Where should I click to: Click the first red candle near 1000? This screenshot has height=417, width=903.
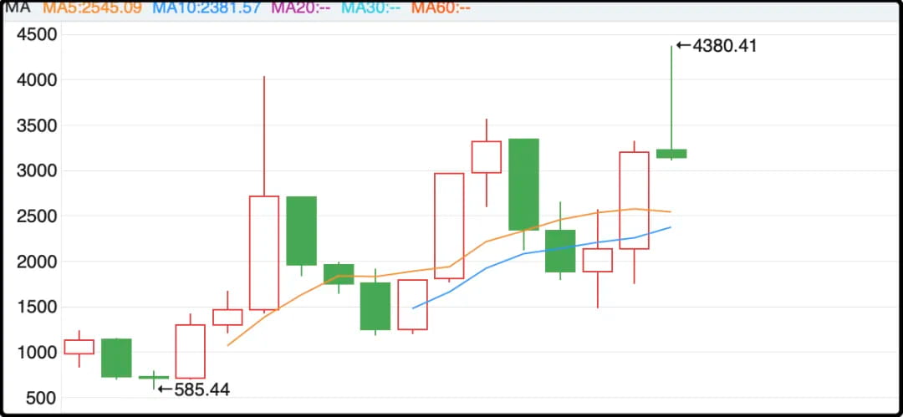coord(79,347)
